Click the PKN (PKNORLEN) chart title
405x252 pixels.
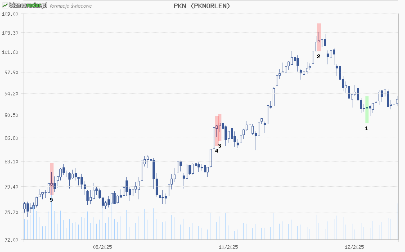tap(202, 6)
